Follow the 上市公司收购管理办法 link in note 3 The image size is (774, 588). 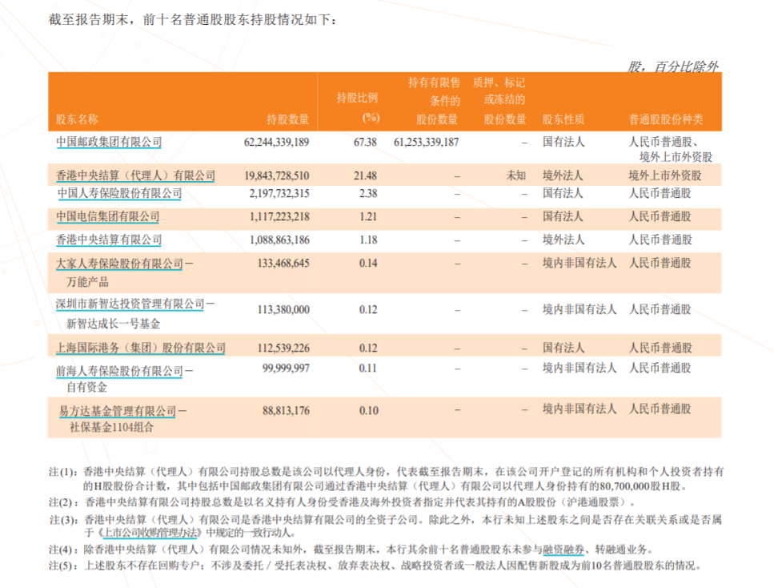[150, 533]
